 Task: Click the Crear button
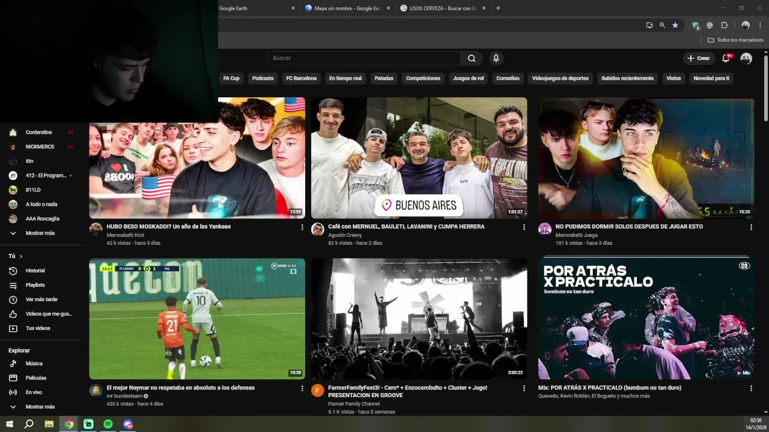click(699, 58)
